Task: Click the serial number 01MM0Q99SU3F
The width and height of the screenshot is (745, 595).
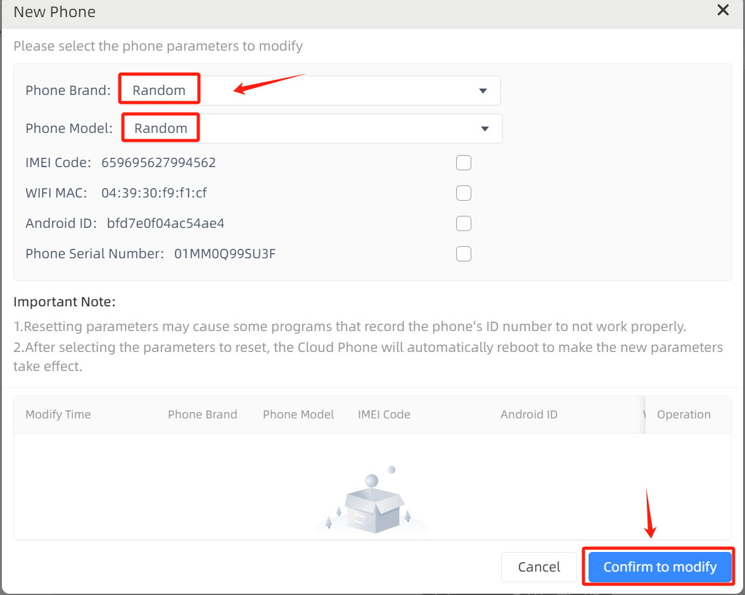Action: pos(225,254)
